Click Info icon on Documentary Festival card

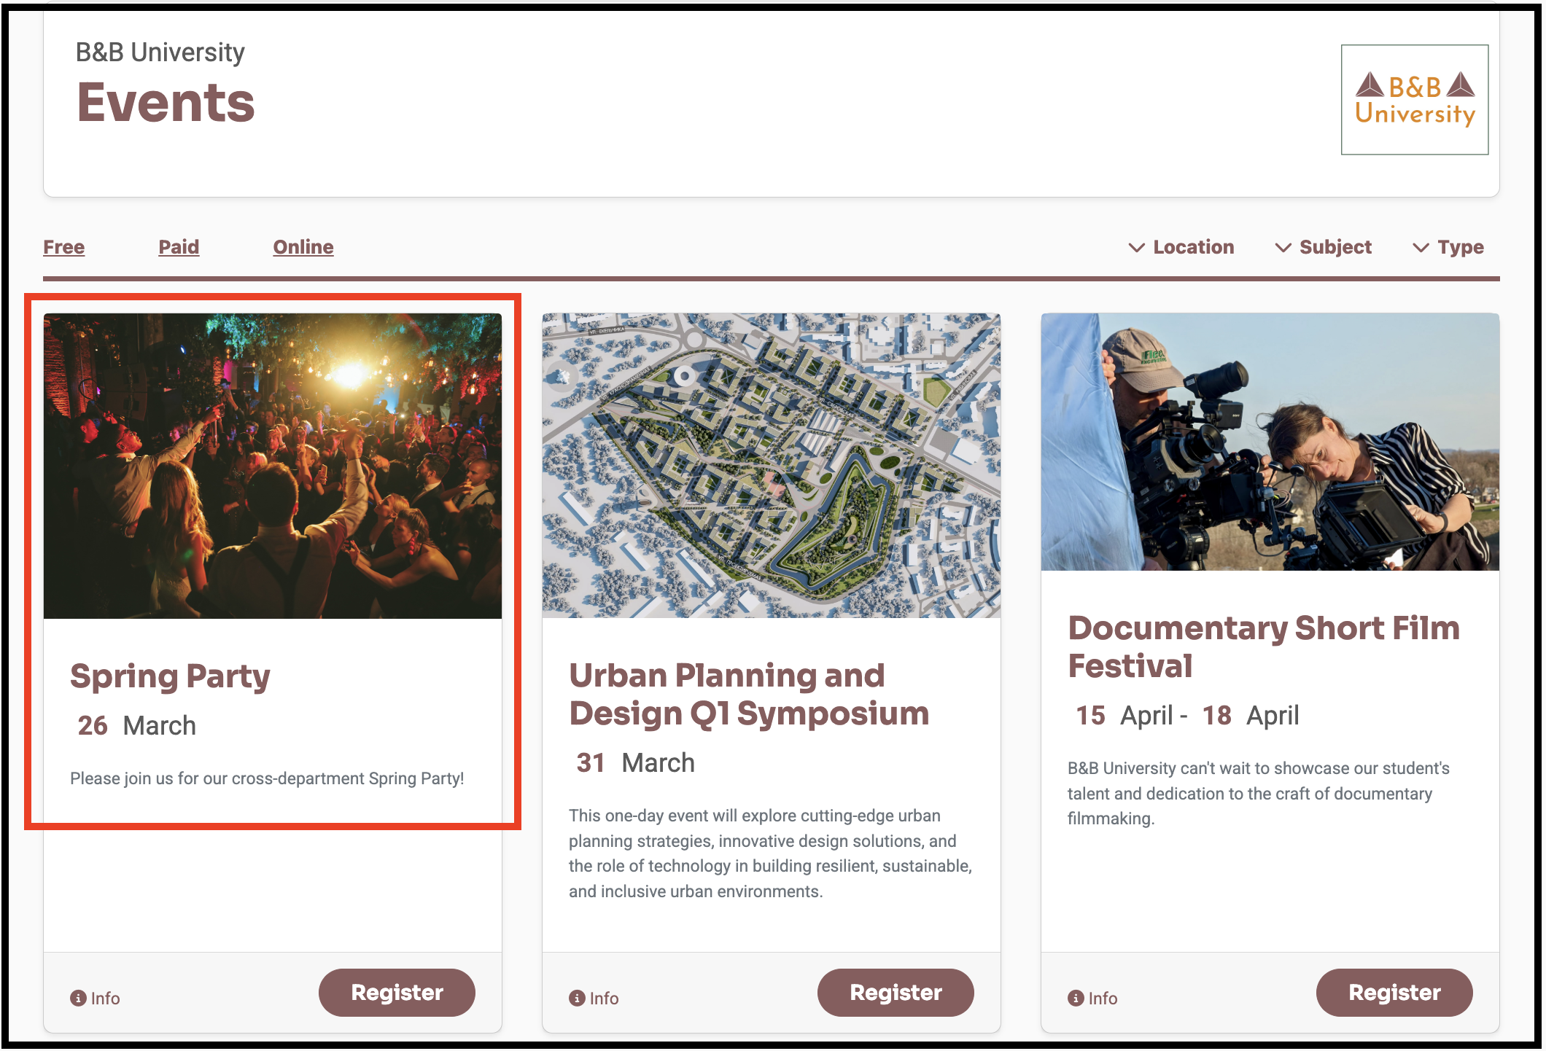1076,998
